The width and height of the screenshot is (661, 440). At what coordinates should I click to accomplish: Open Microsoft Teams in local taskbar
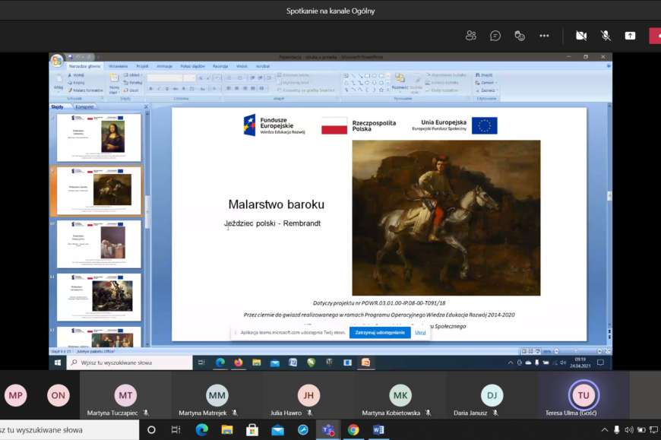(x=328, y=430)
